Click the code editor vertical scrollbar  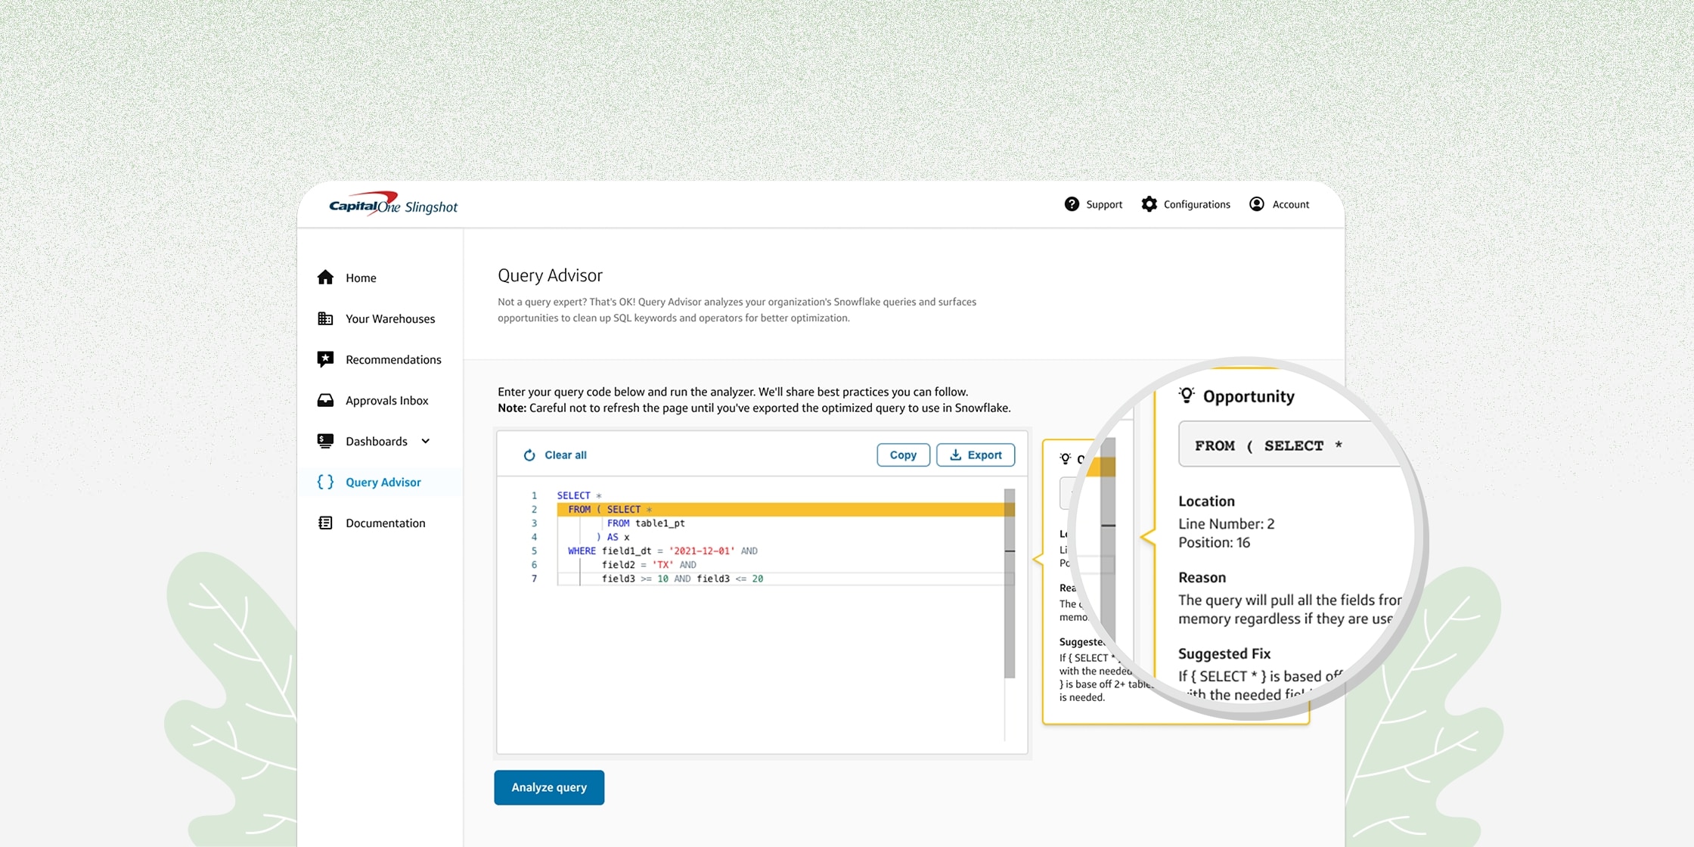tap(1010, 583)
